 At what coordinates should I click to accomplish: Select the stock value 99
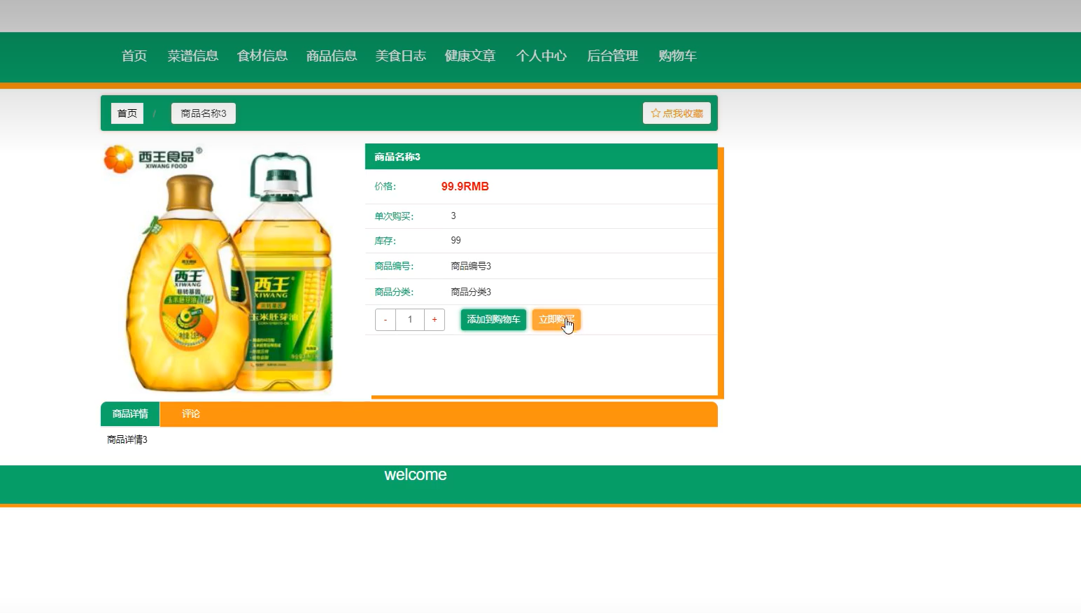(x=456, y=240)
